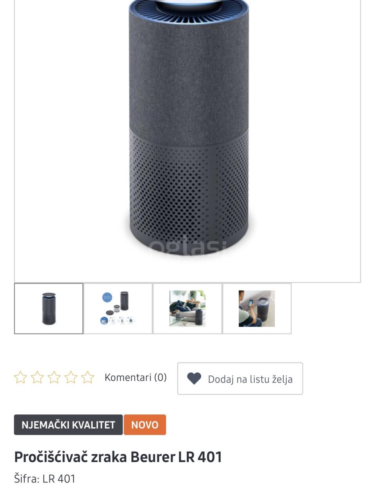Select the fourth rating star
Image resolution: width=375 pixels, height=500 pixels.
pyautogui.click(x=71, y=377)
